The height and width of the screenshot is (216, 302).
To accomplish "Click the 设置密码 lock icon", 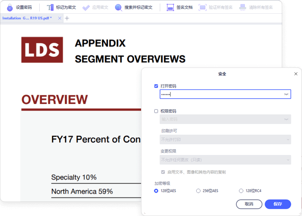I will (10, 7).
